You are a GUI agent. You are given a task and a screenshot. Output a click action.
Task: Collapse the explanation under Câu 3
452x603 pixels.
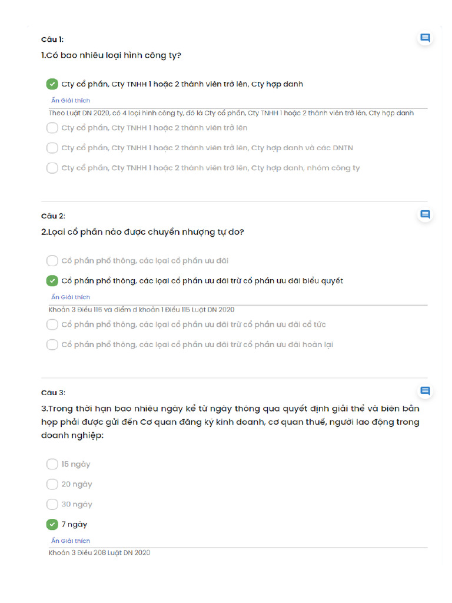pyautogui.click(x=71, y=541)
